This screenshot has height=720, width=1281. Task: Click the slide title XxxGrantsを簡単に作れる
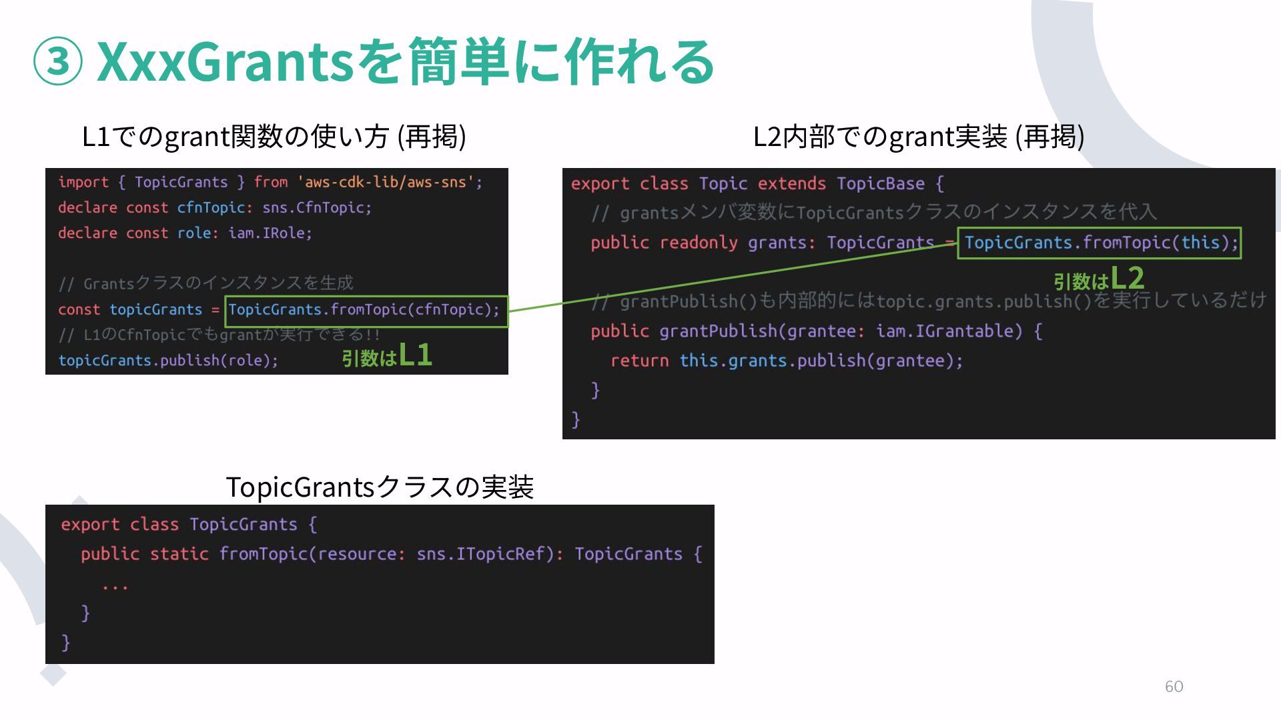(x=405, y=61)
